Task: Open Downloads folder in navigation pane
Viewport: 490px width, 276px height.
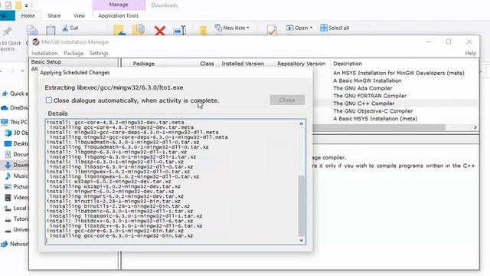Action: point(17,165)
